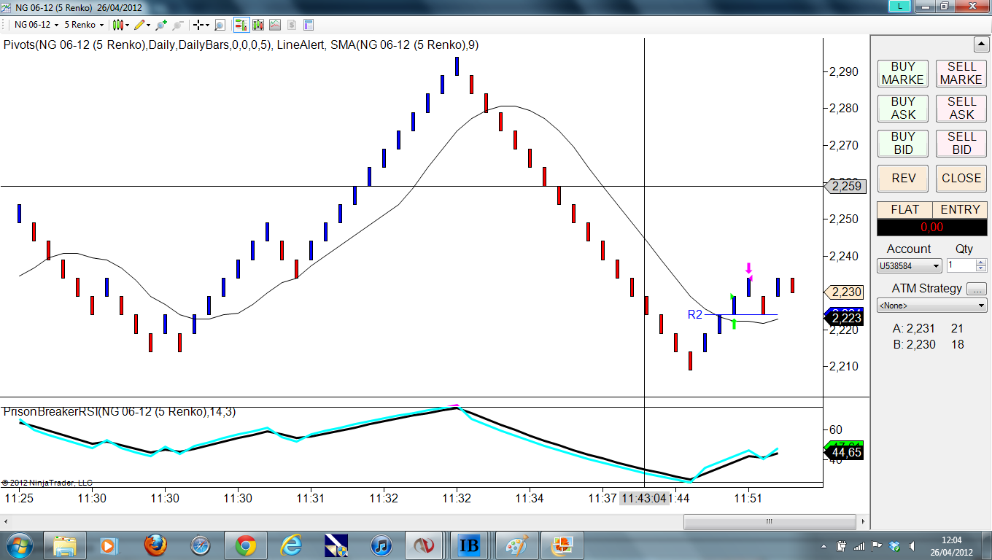Click the chart window title icon
Image resolution: width=992 pixels, height=560 pixels.
tap(7, 7)
